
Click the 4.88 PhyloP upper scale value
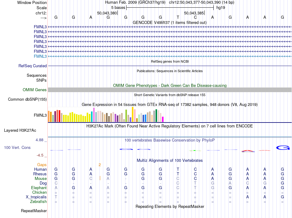point(39,140)
